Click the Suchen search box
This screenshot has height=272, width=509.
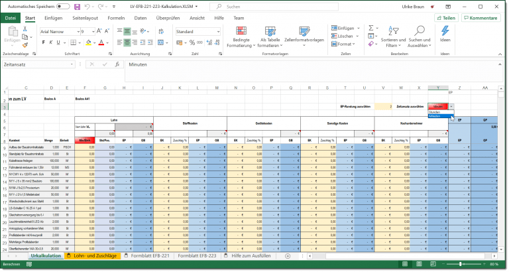point(274,7)
